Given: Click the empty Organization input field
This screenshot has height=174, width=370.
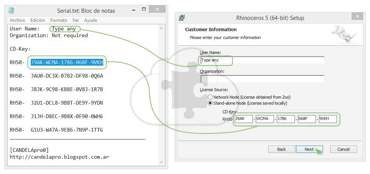Looking at the screenshot, I should 262,79.
